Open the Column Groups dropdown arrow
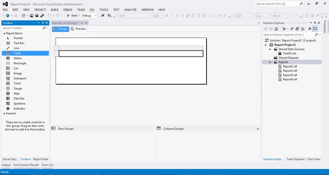 click(258, 129)
